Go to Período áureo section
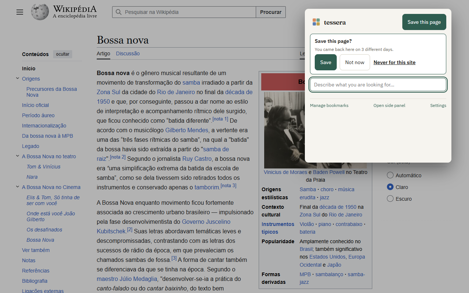The width and height of the screenshot is (469, 293). coord(38,115)
